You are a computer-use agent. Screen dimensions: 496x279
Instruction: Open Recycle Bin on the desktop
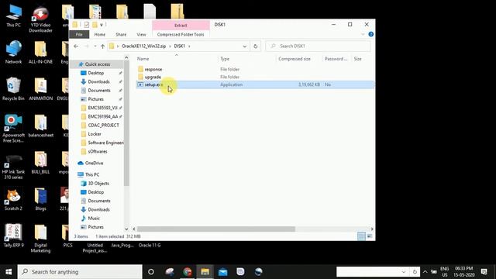(13, 89)
